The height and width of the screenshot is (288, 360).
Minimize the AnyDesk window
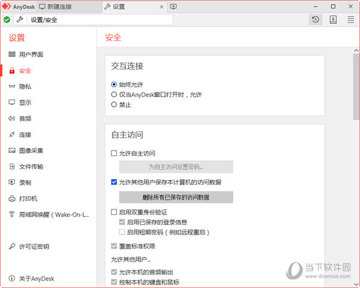316,7
